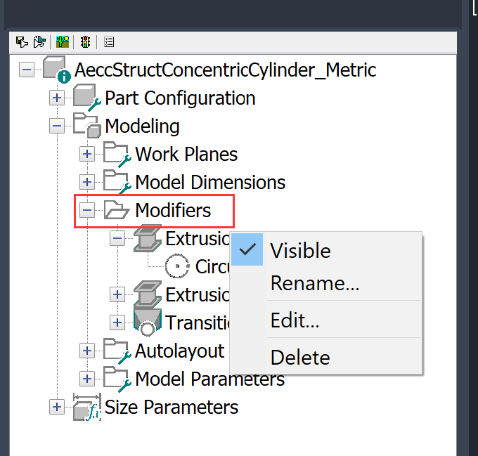The height and width of the screenshot is (456, 478).
Task: Select the AeccStructConcentricCylinder_Metric tree label
Action: point(225,70)
